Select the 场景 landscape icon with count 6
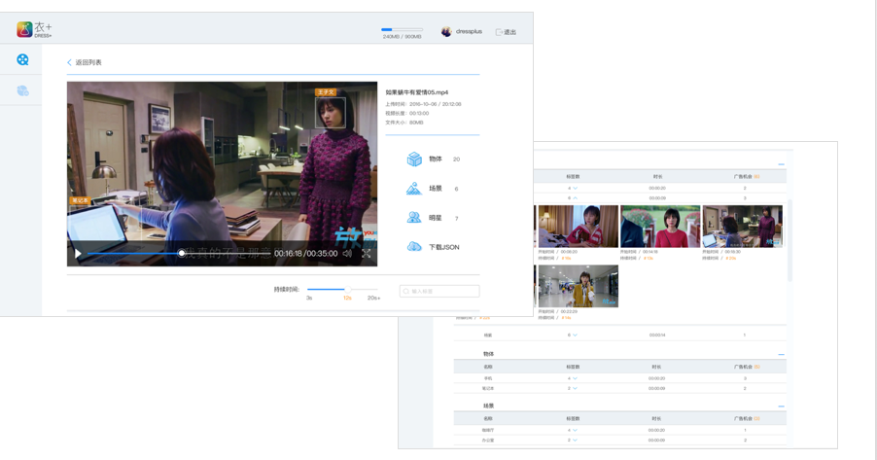The width and height of the screenshot is (877, 460). [x=414, y=189]
